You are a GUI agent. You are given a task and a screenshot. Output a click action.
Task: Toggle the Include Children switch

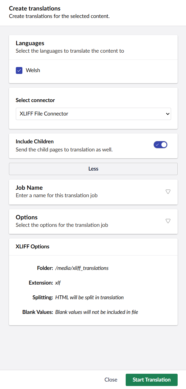tap(160, 145)
